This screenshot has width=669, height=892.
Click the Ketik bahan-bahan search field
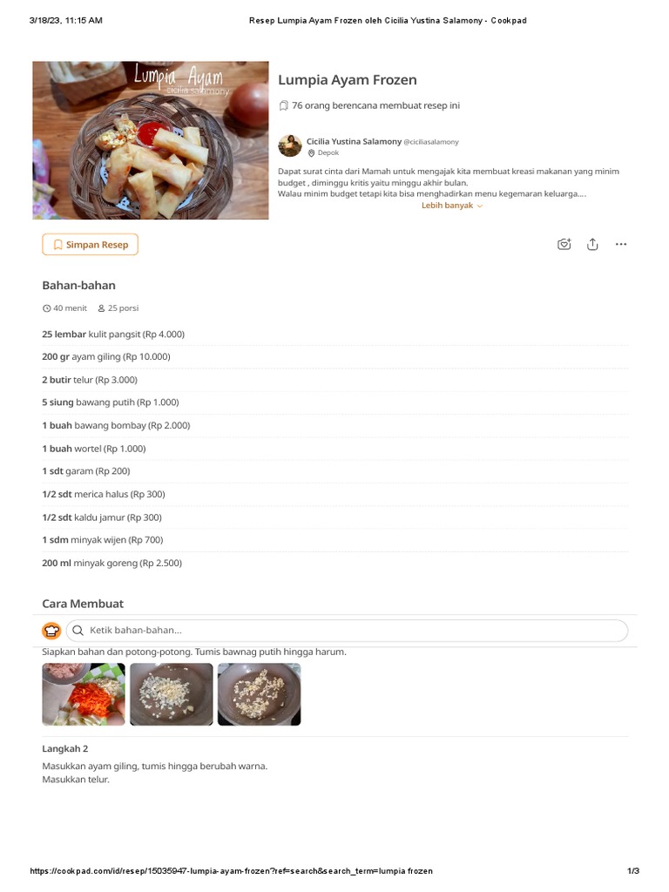click(x=347, y=631)
